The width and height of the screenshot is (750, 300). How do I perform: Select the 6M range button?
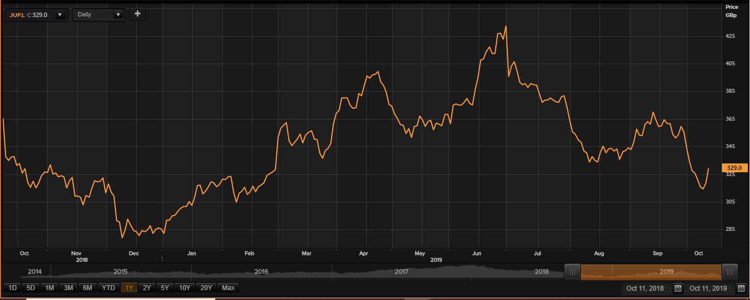[x=88, y=288]
